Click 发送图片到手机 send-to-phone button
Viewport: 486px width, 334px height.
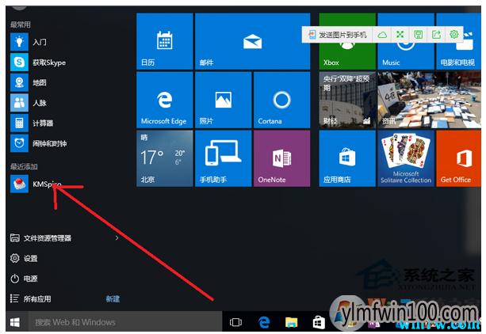click(338, 35)
